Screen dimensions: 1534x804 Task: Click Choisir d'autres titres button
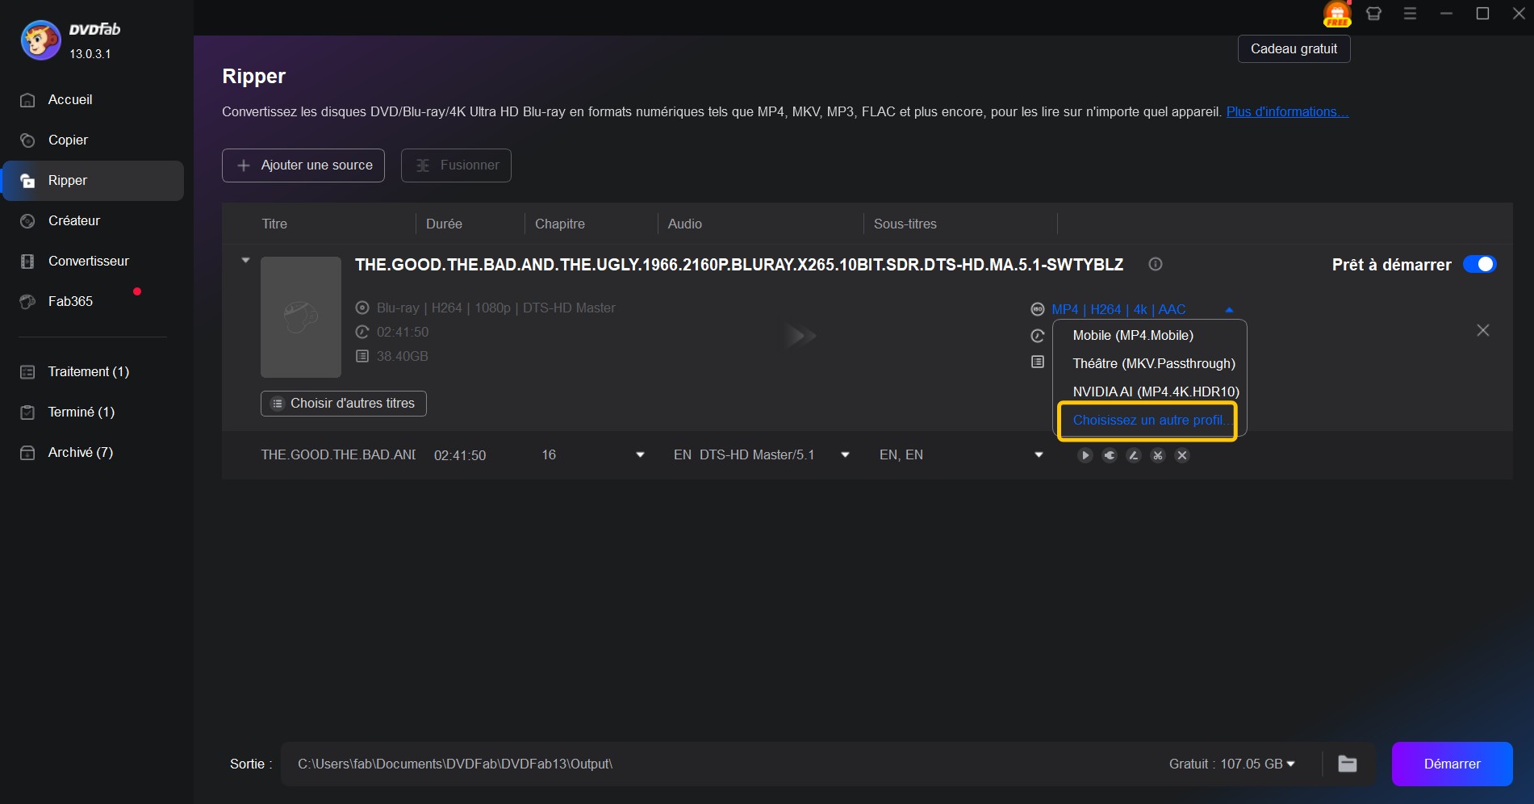344,404
